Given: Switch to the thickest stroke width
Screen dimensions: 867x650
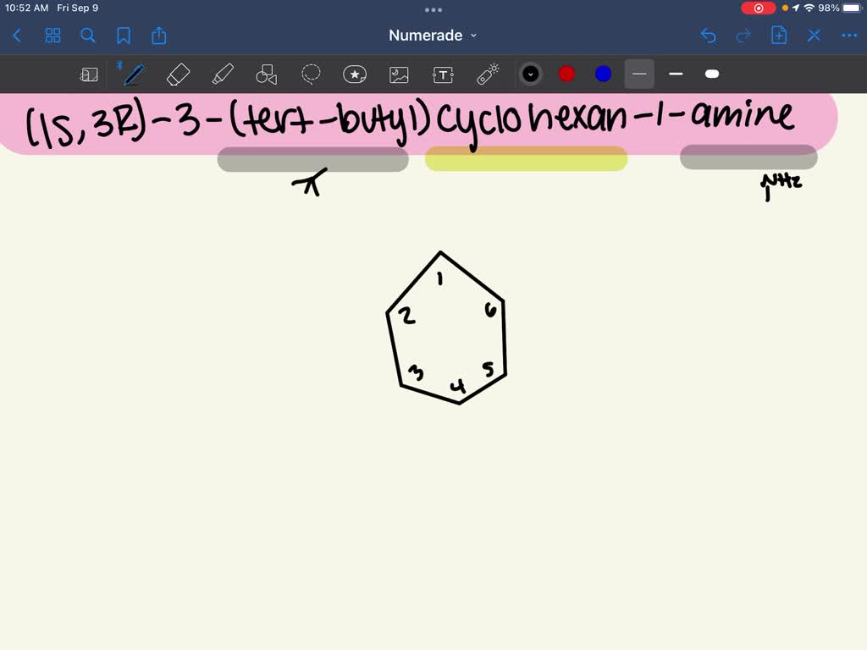Looking at the screenshot, I should [x=711, y=74].
